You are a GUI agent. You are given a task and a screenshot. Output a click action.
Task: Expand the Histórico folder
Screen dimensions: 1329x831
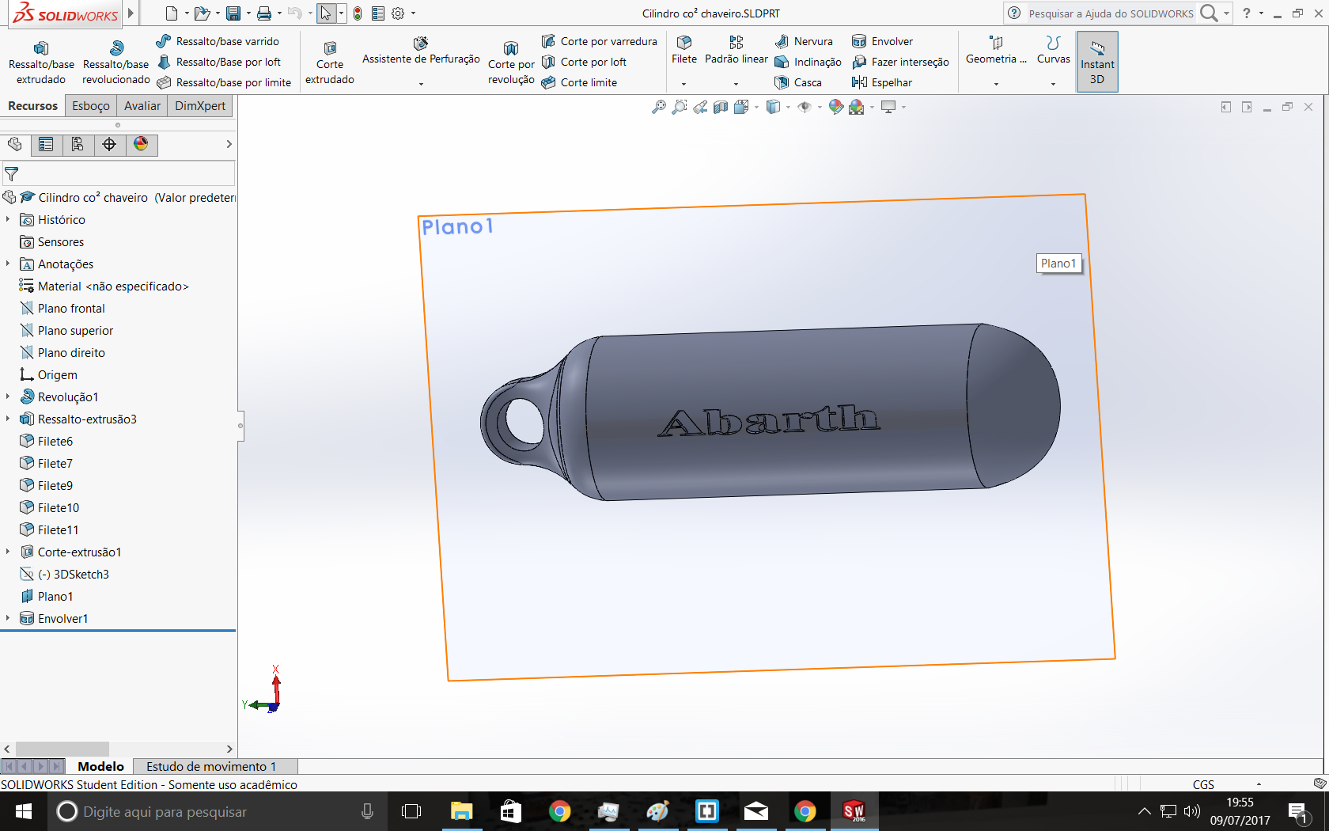pyautogui.click(x=8, y=219)
